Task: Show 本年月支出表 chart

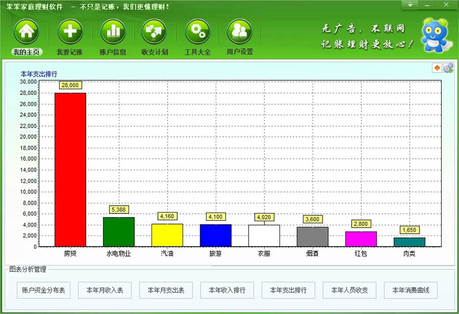Action: (166, 291)
